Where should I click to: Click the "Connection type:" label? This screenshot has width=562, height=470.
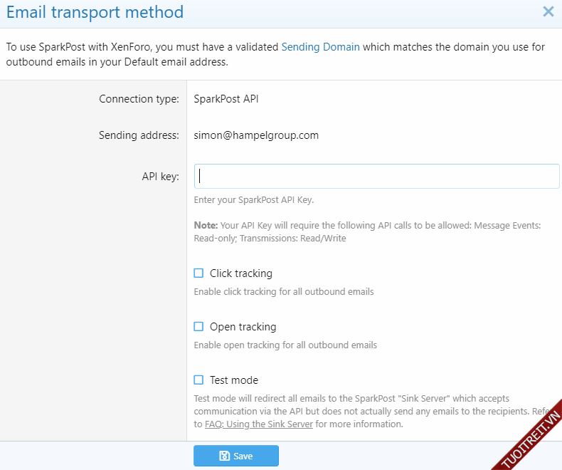click(x=139, y=99)
